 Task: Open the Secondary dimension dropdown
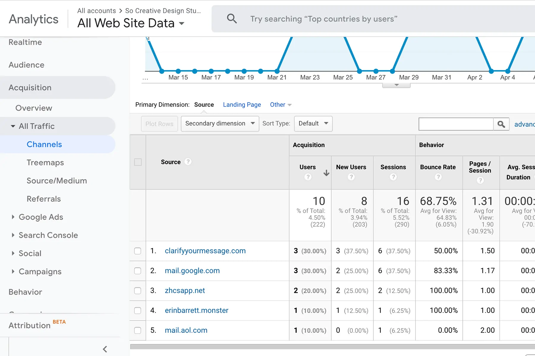(x=220, y=124)
